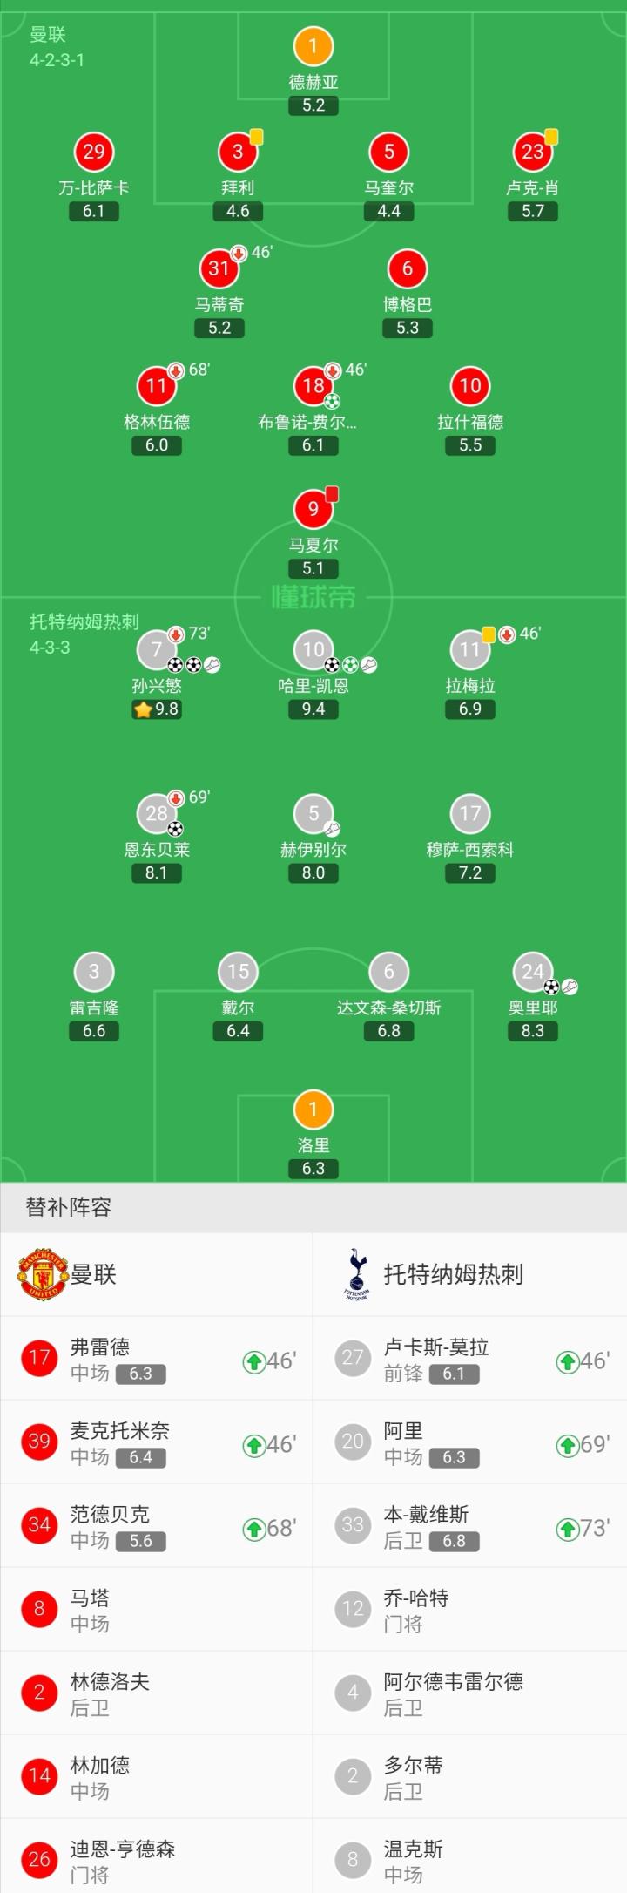Open 奥里耶 number 24 player icon
Screen dimensions: 627x1893
point(533,972)
